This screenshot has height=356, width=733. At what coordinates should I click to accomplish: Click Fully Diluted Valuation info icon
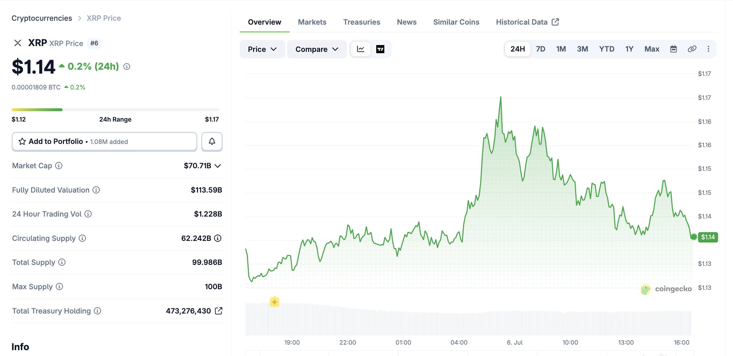pyautogui.click(x=96, y=190)
